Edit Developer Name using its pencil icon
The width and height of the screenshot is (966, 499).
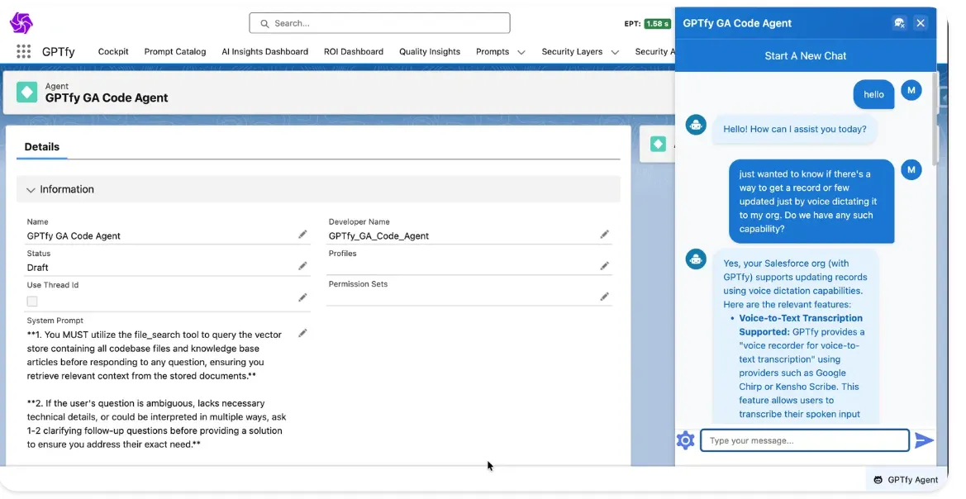pos(604,234)
